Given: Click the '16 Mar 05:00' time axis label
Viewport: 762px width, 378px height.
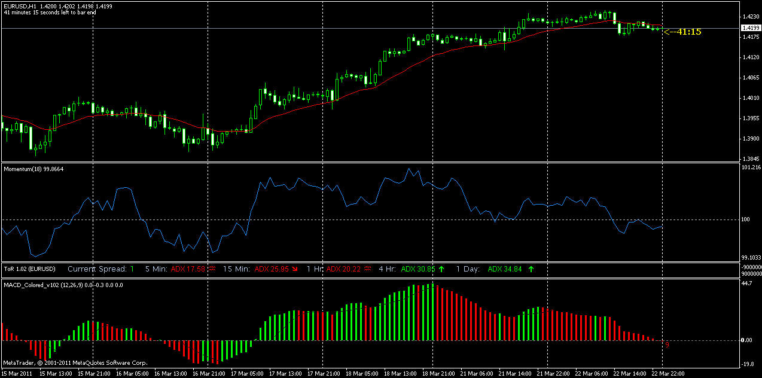Looking at the screenshot, I should coord(132,374).
